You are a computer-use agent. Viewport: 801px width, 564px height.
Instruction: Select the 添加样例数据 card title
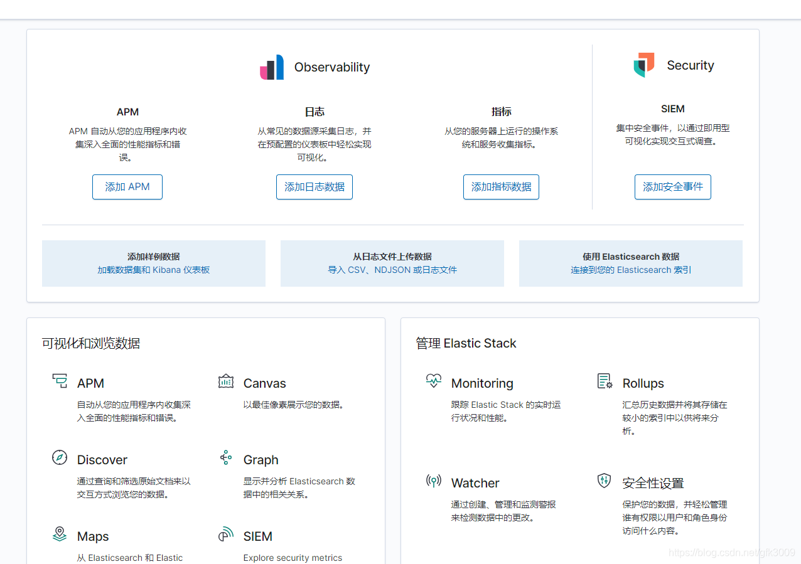click(x=154, y=257)
